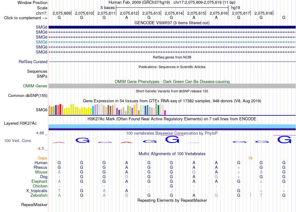The height and width of the screenshot is (212, 296).
Task: Click 'Short Genetic Variants from dbSNP' title
Action: pos(172,91)
